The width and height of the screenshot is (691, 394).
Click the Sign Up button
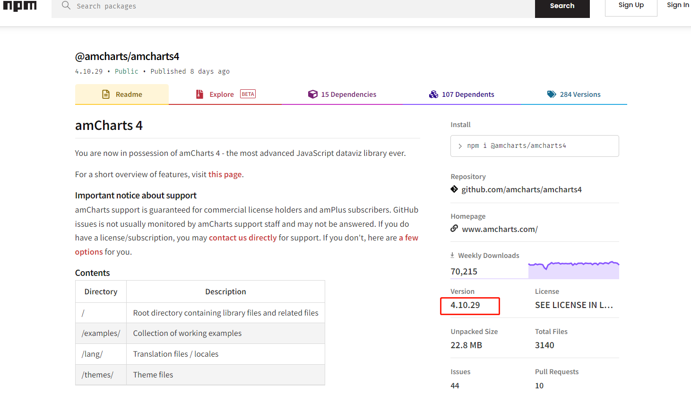point(631,5)
